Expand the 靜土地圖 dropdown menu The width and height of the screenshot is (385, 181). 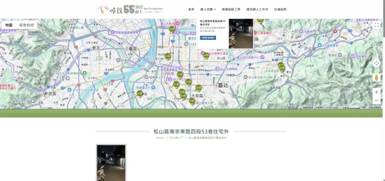pos(208,9)
